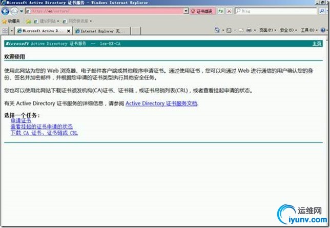Screen dimensions: 330x228
Task: Follow the 主页 link in green banner
Action: coord(317,44)
